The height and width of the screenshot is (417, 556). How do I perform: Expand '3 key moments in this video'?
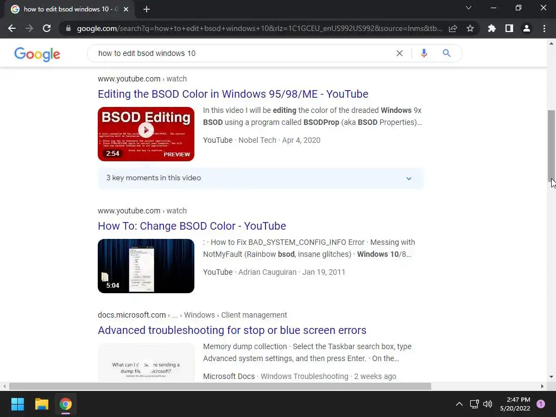[x=260, y=178]
